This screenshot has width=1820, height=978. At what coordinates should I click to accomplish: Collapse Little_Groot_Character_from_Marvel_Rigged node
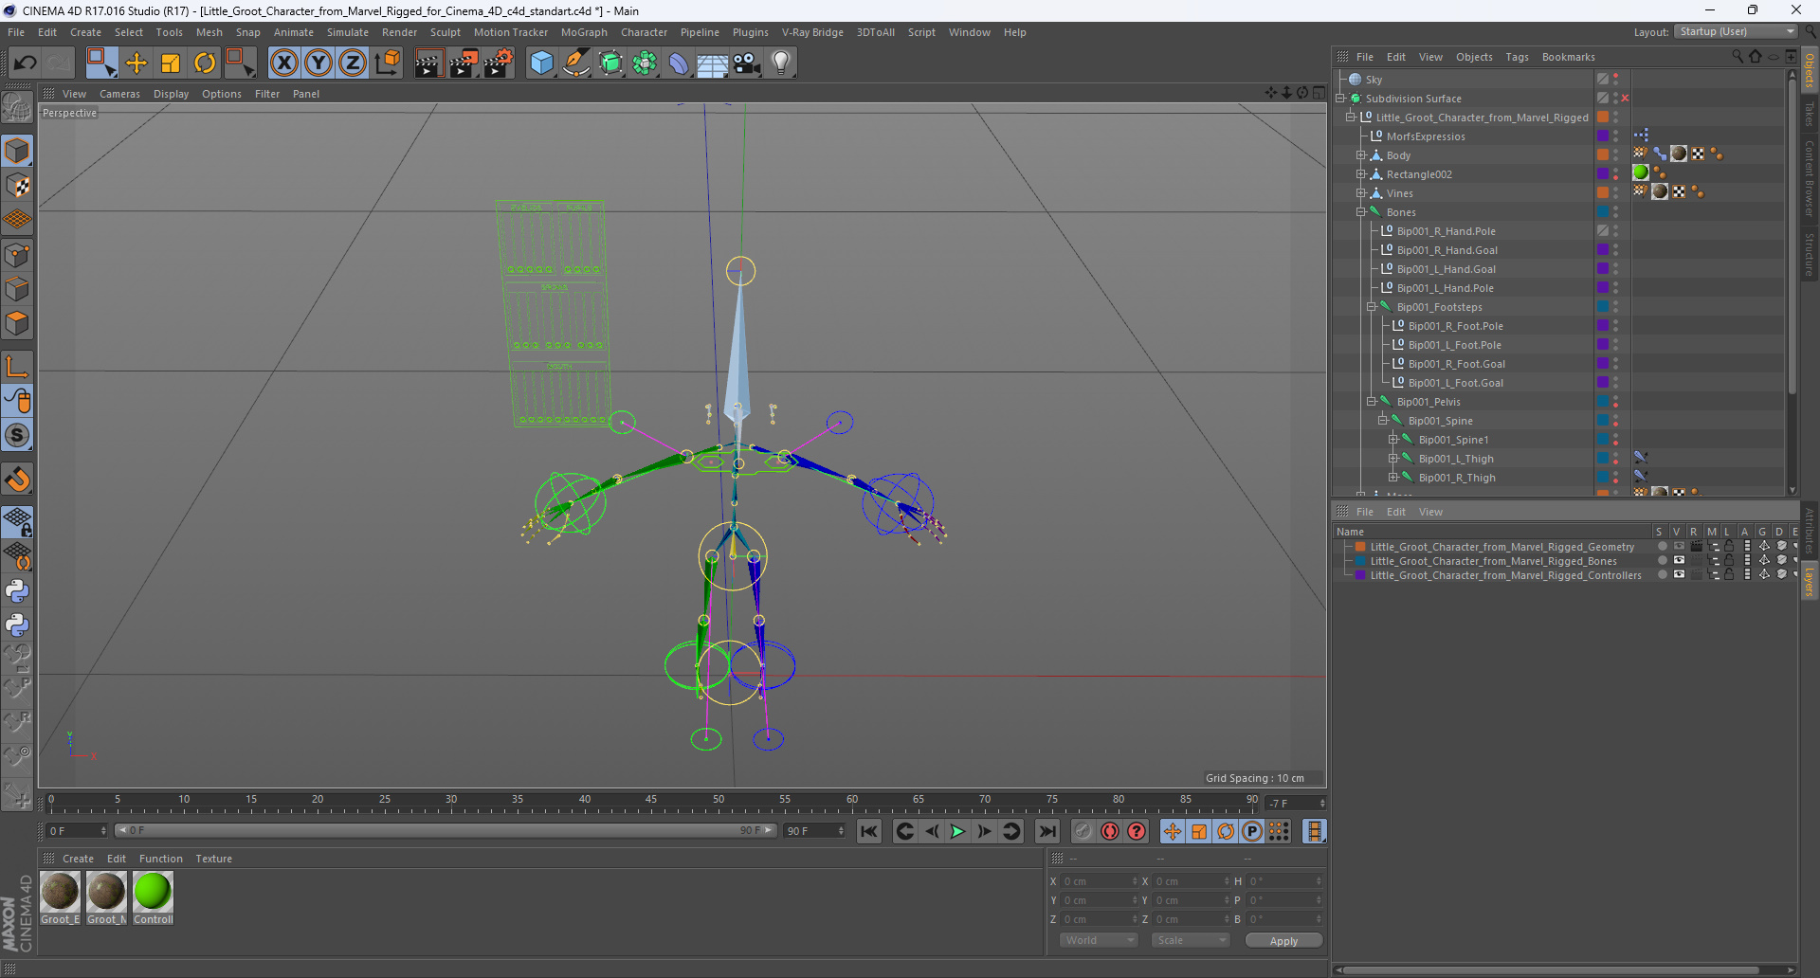point(1351,118)
